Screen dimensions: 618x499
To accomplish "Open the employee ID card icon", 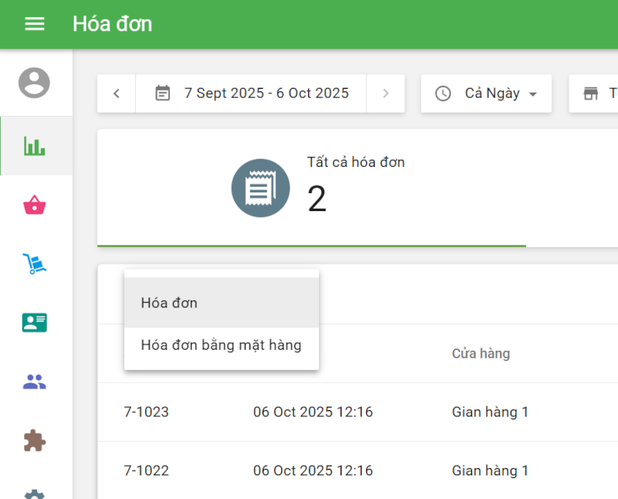I will point(35,322).
